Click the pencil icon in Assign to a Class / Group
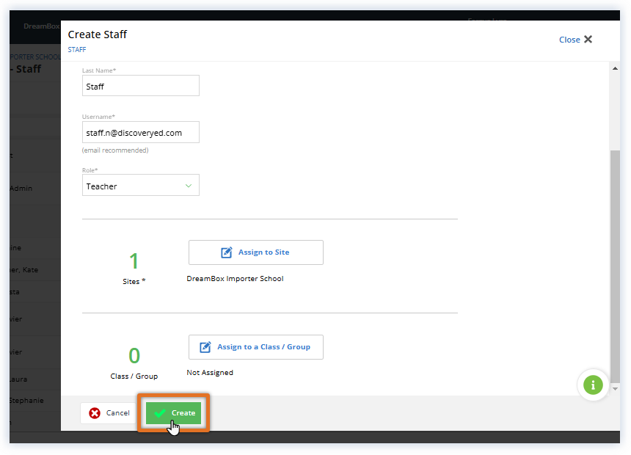This screenshot has width=631, height=455. [x=205, y=347]
